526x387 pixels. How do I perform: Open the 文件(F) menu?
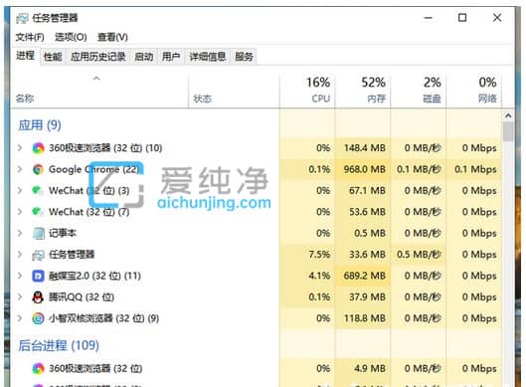click(x=30, y=37)
